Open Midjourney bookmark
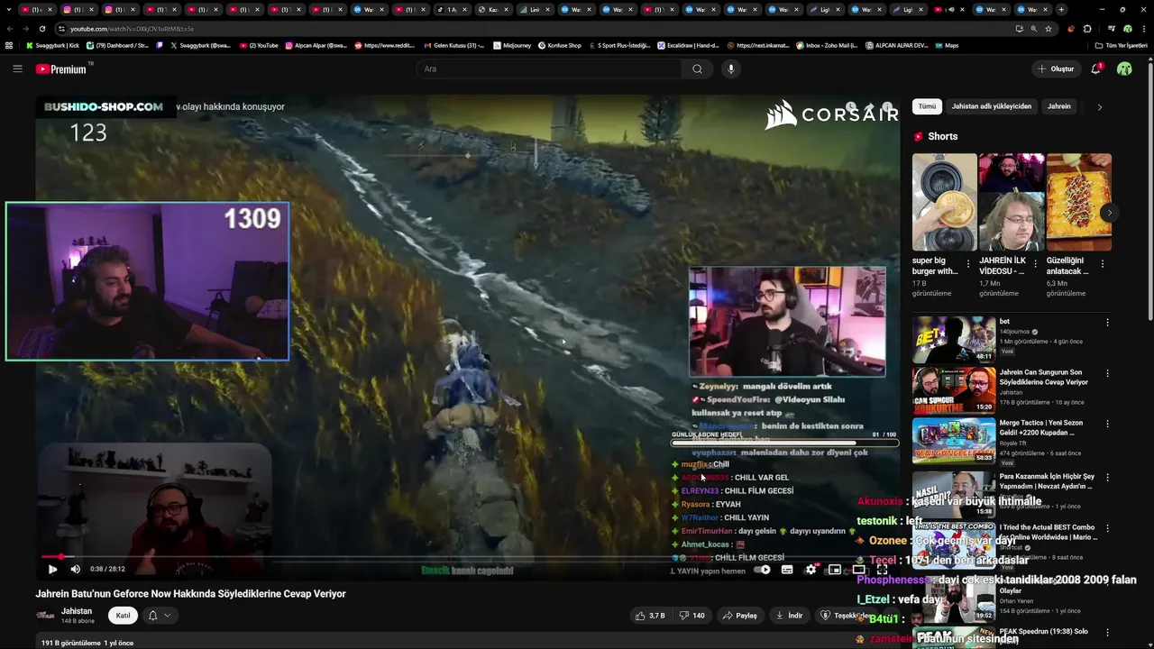Image resolution: width=1154 pixels, height=649 pixels. [511, 45]
